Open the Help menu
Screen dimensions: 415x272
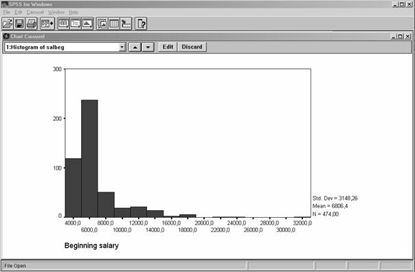pyautogui.click(x=74, y=12)
